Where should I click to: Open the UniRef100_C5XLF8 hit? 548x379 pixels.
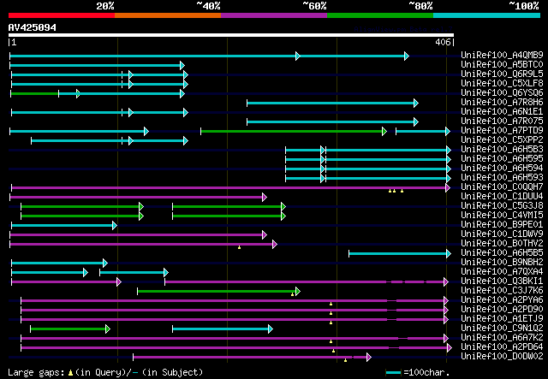pos(502,83)
